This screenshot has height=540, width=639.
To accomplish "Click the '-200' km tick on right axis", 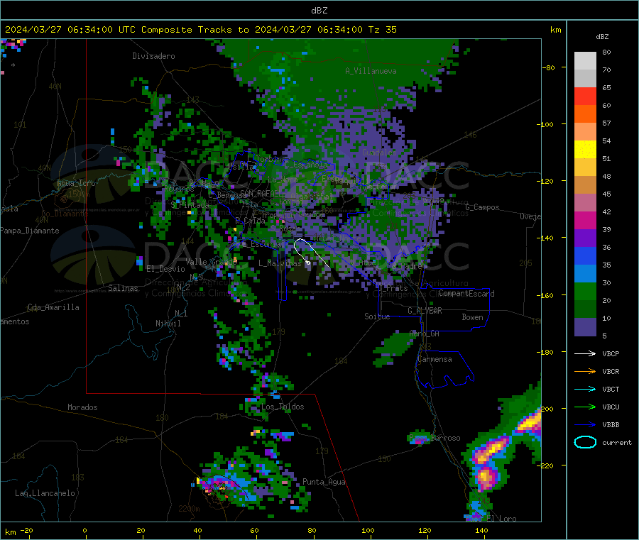I will coord(545,409).
